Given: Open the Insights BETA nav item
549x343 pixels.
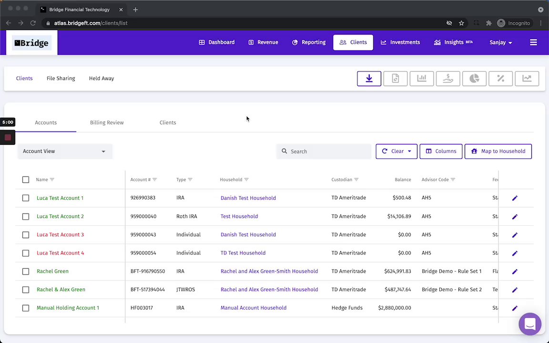Looking at the screenshot, I should pyautogui.click(x=453, y=42).
